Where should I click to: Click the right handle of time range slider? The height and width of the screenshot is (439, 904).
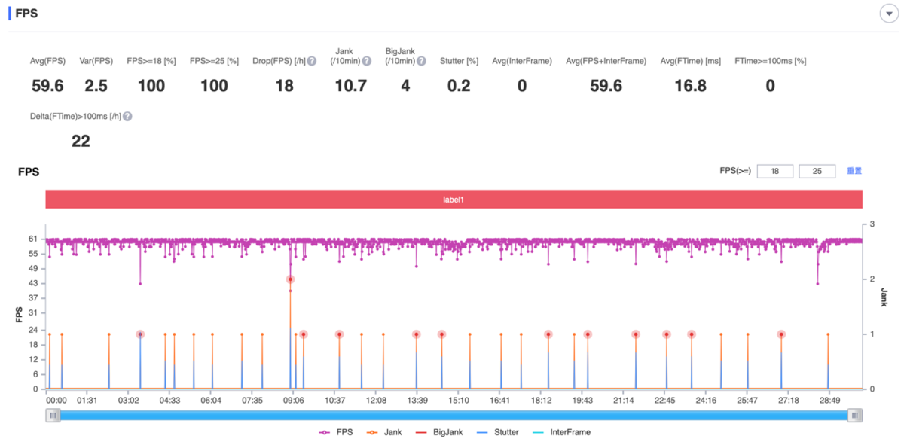(855, 416)
